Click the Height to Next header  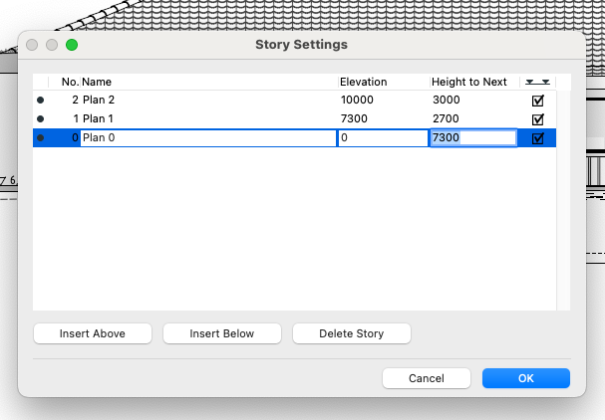468,82
